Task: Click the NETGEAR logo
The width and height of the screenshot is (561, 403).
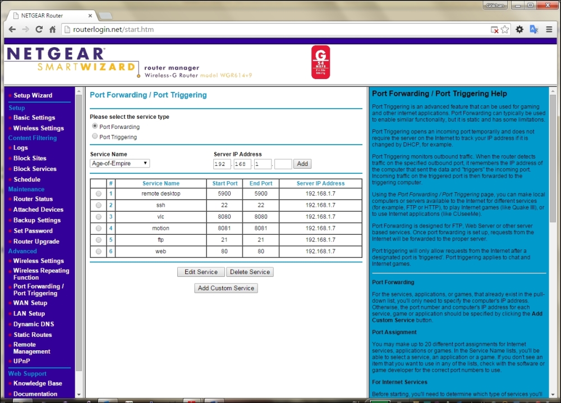Action: [x=56, y=54]
